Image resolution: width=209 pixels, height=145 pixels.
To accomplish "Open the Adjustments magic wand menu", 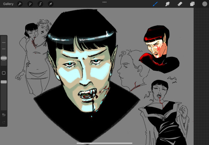I will [x=30, y=4].
